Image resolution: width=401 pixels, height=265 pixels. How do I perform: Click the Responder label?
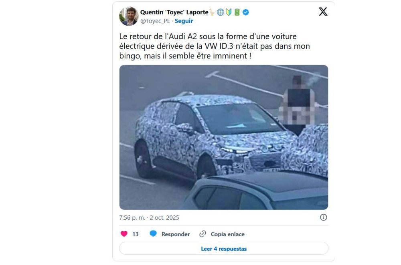click(x=176, y=234)
